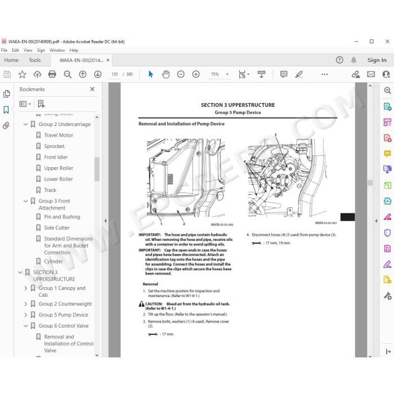The image size is (394, 394).
Task: Collapse Group 2 Undercarriage bookmark
Action: point(26,124)
